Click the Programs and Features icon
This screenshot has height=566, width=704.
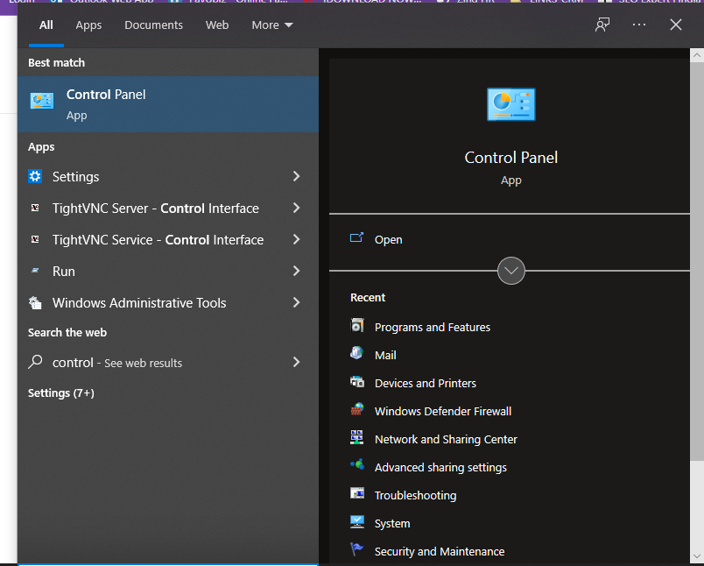[x=357, y=325]
